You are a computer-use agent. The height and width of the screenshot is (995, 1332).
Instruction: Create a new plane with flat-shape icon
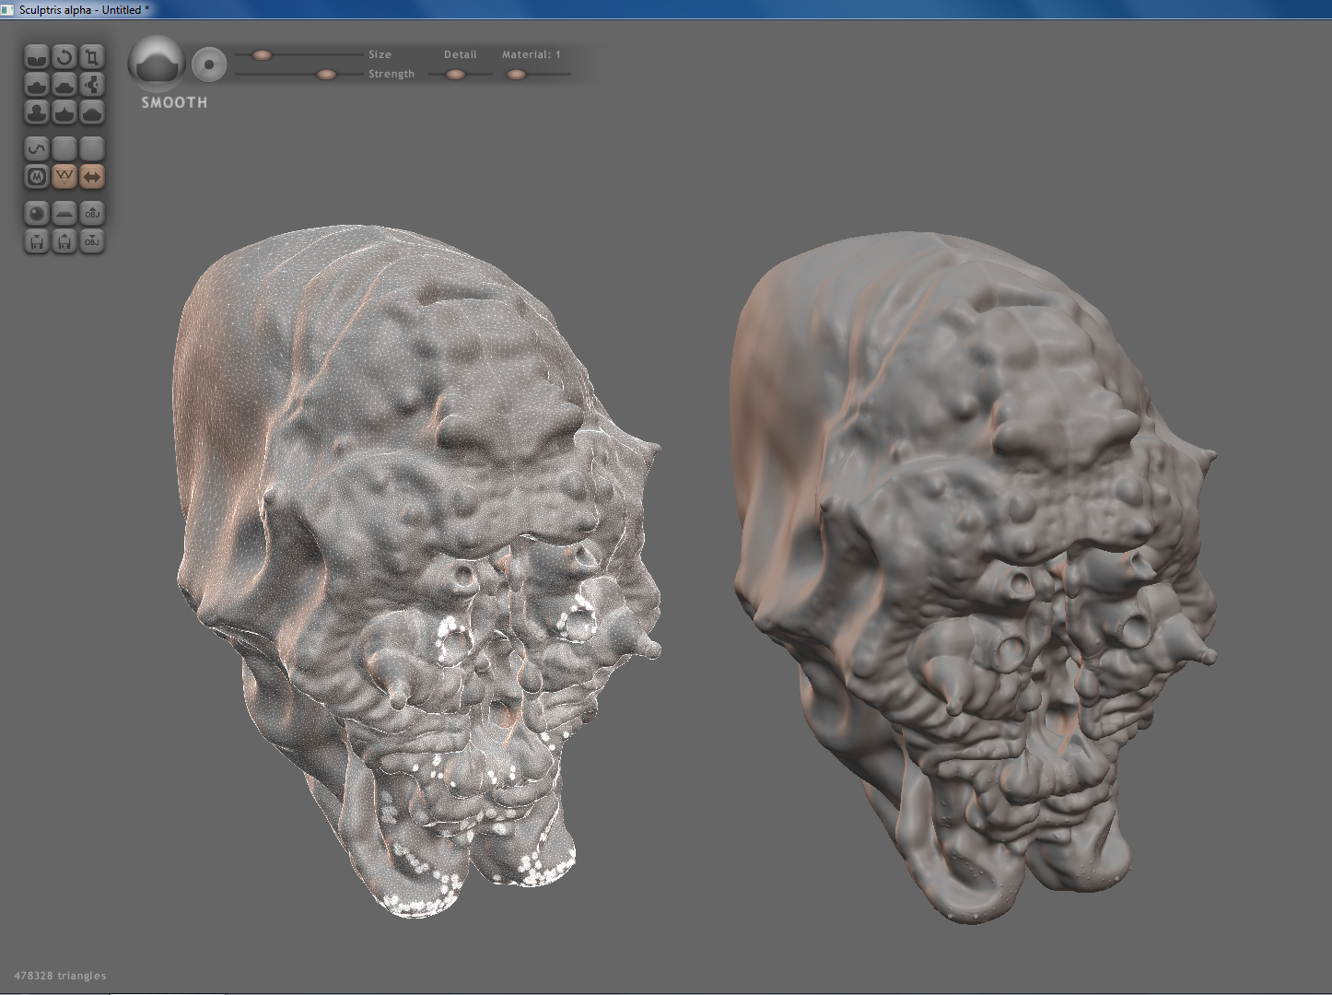pos(64,214)
